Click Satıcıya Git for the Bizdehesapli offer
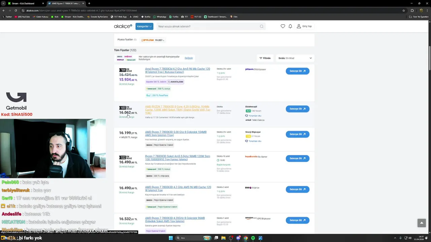The image size is (431, 242). 298,109
